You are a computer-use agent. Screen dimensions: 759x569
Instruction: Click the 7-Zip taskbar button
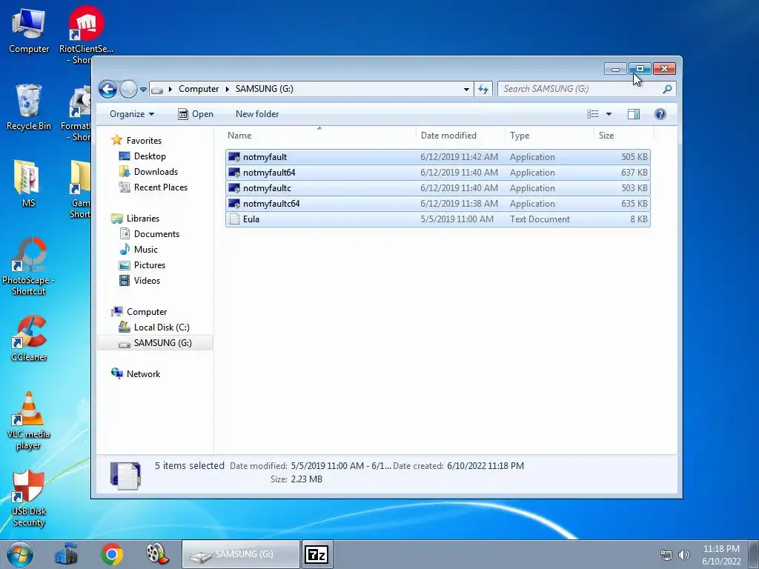point(317,554)
